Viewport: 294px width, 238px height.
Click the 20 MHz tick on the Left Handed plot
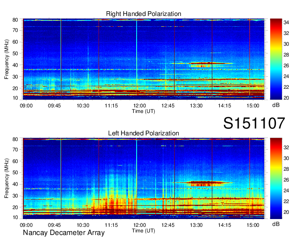click(15, 207)
